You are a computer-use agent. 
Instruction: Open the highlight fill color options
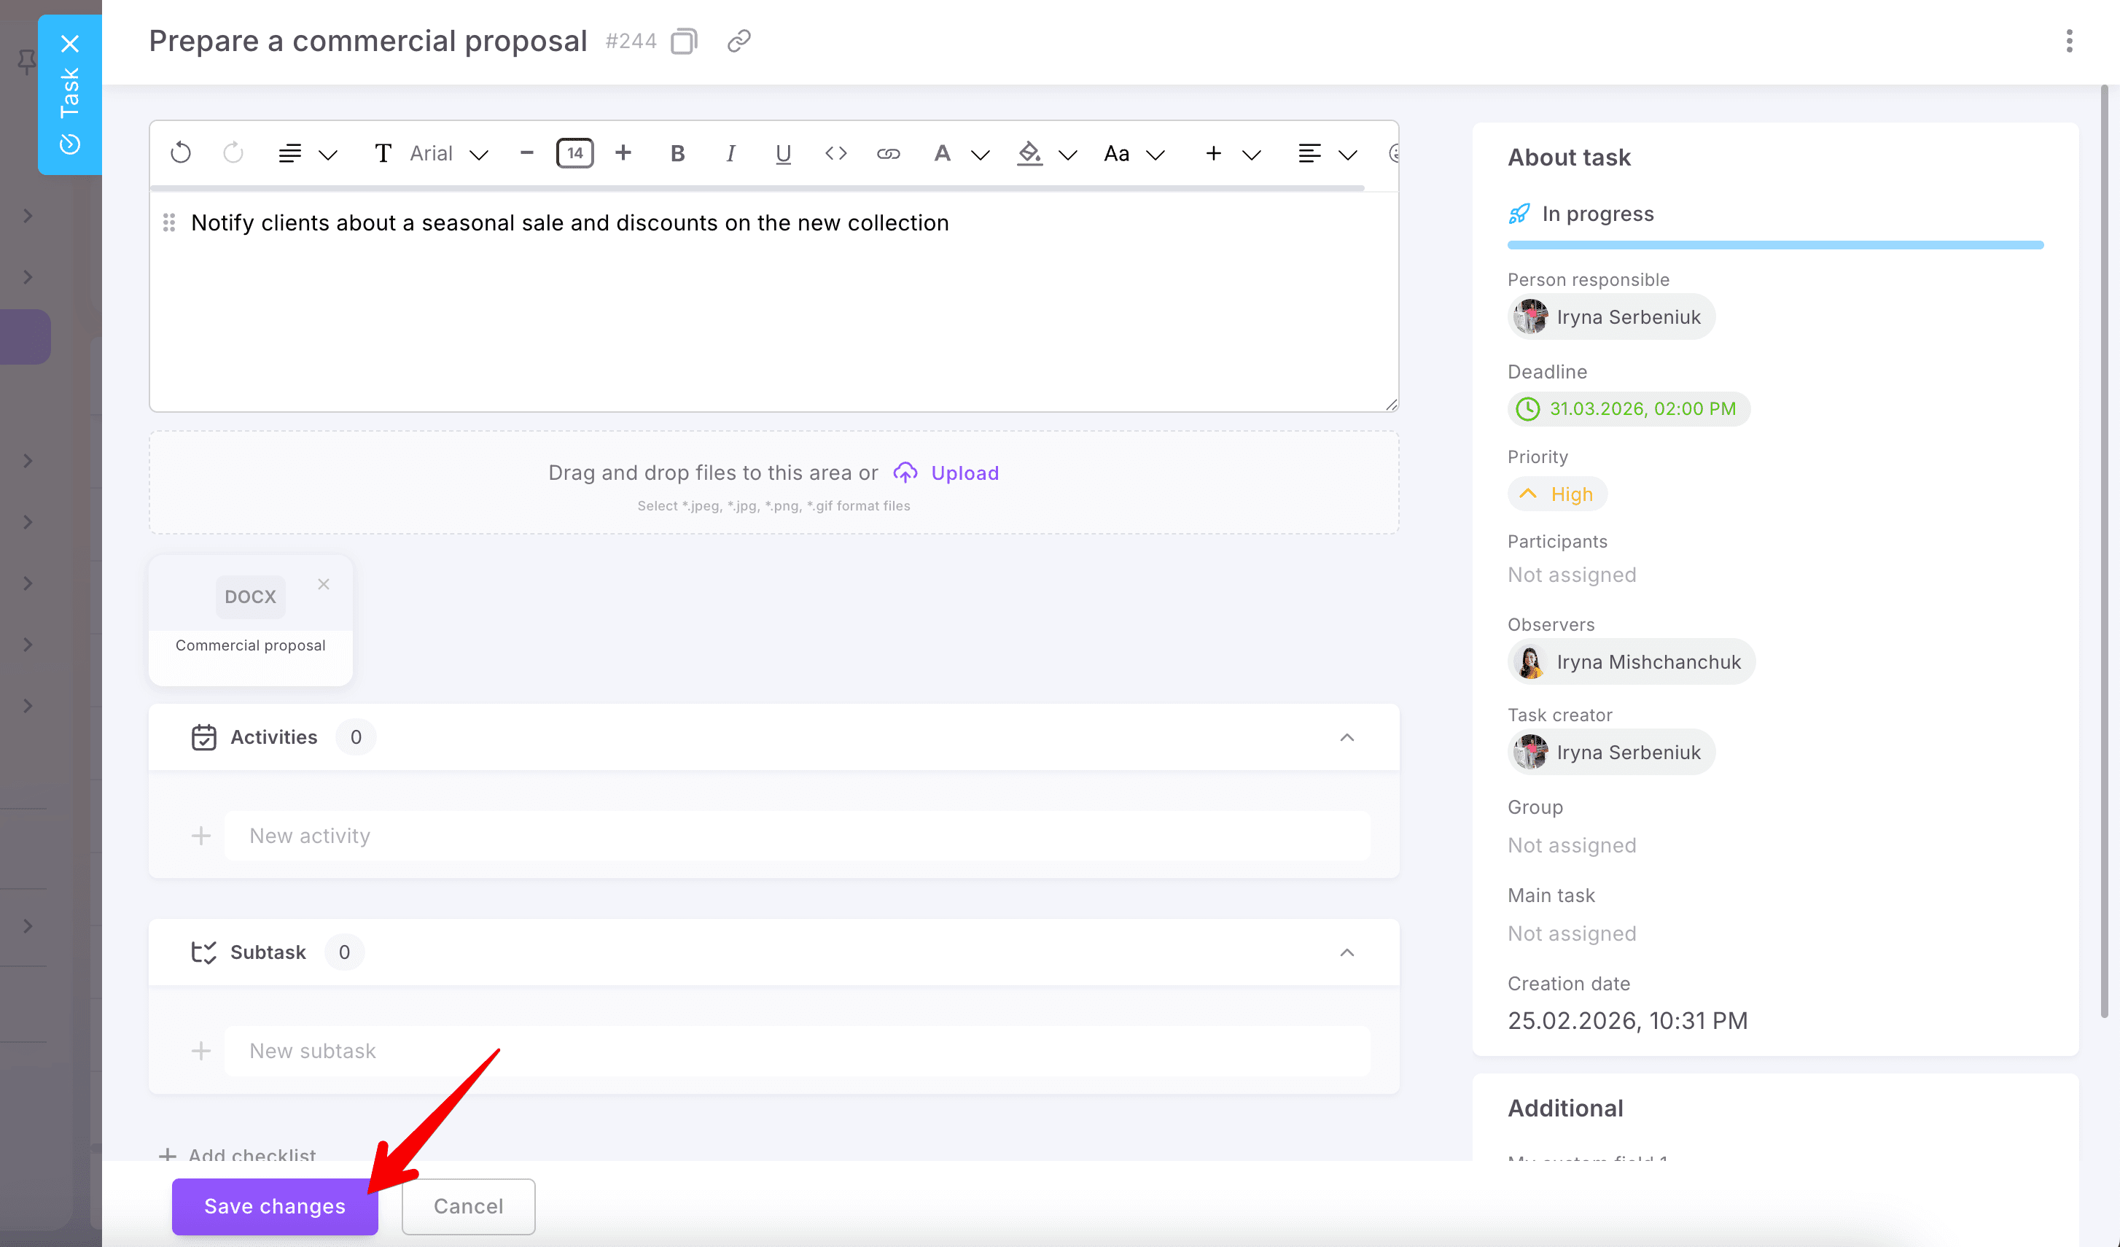1067,155
